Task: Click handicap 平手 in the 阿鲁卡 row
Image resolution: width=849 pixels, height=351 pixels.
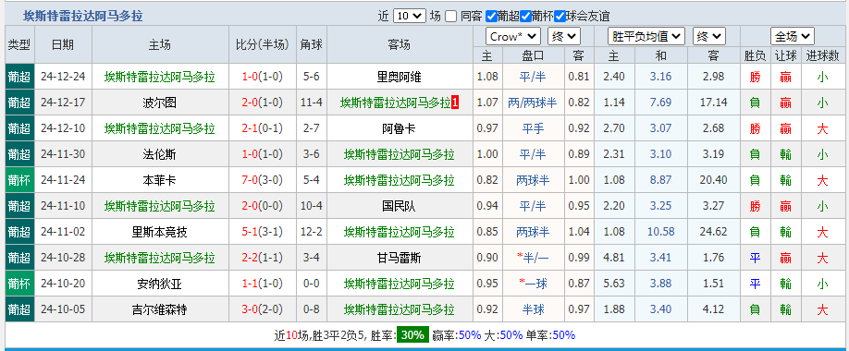Action: click(534, 128)
